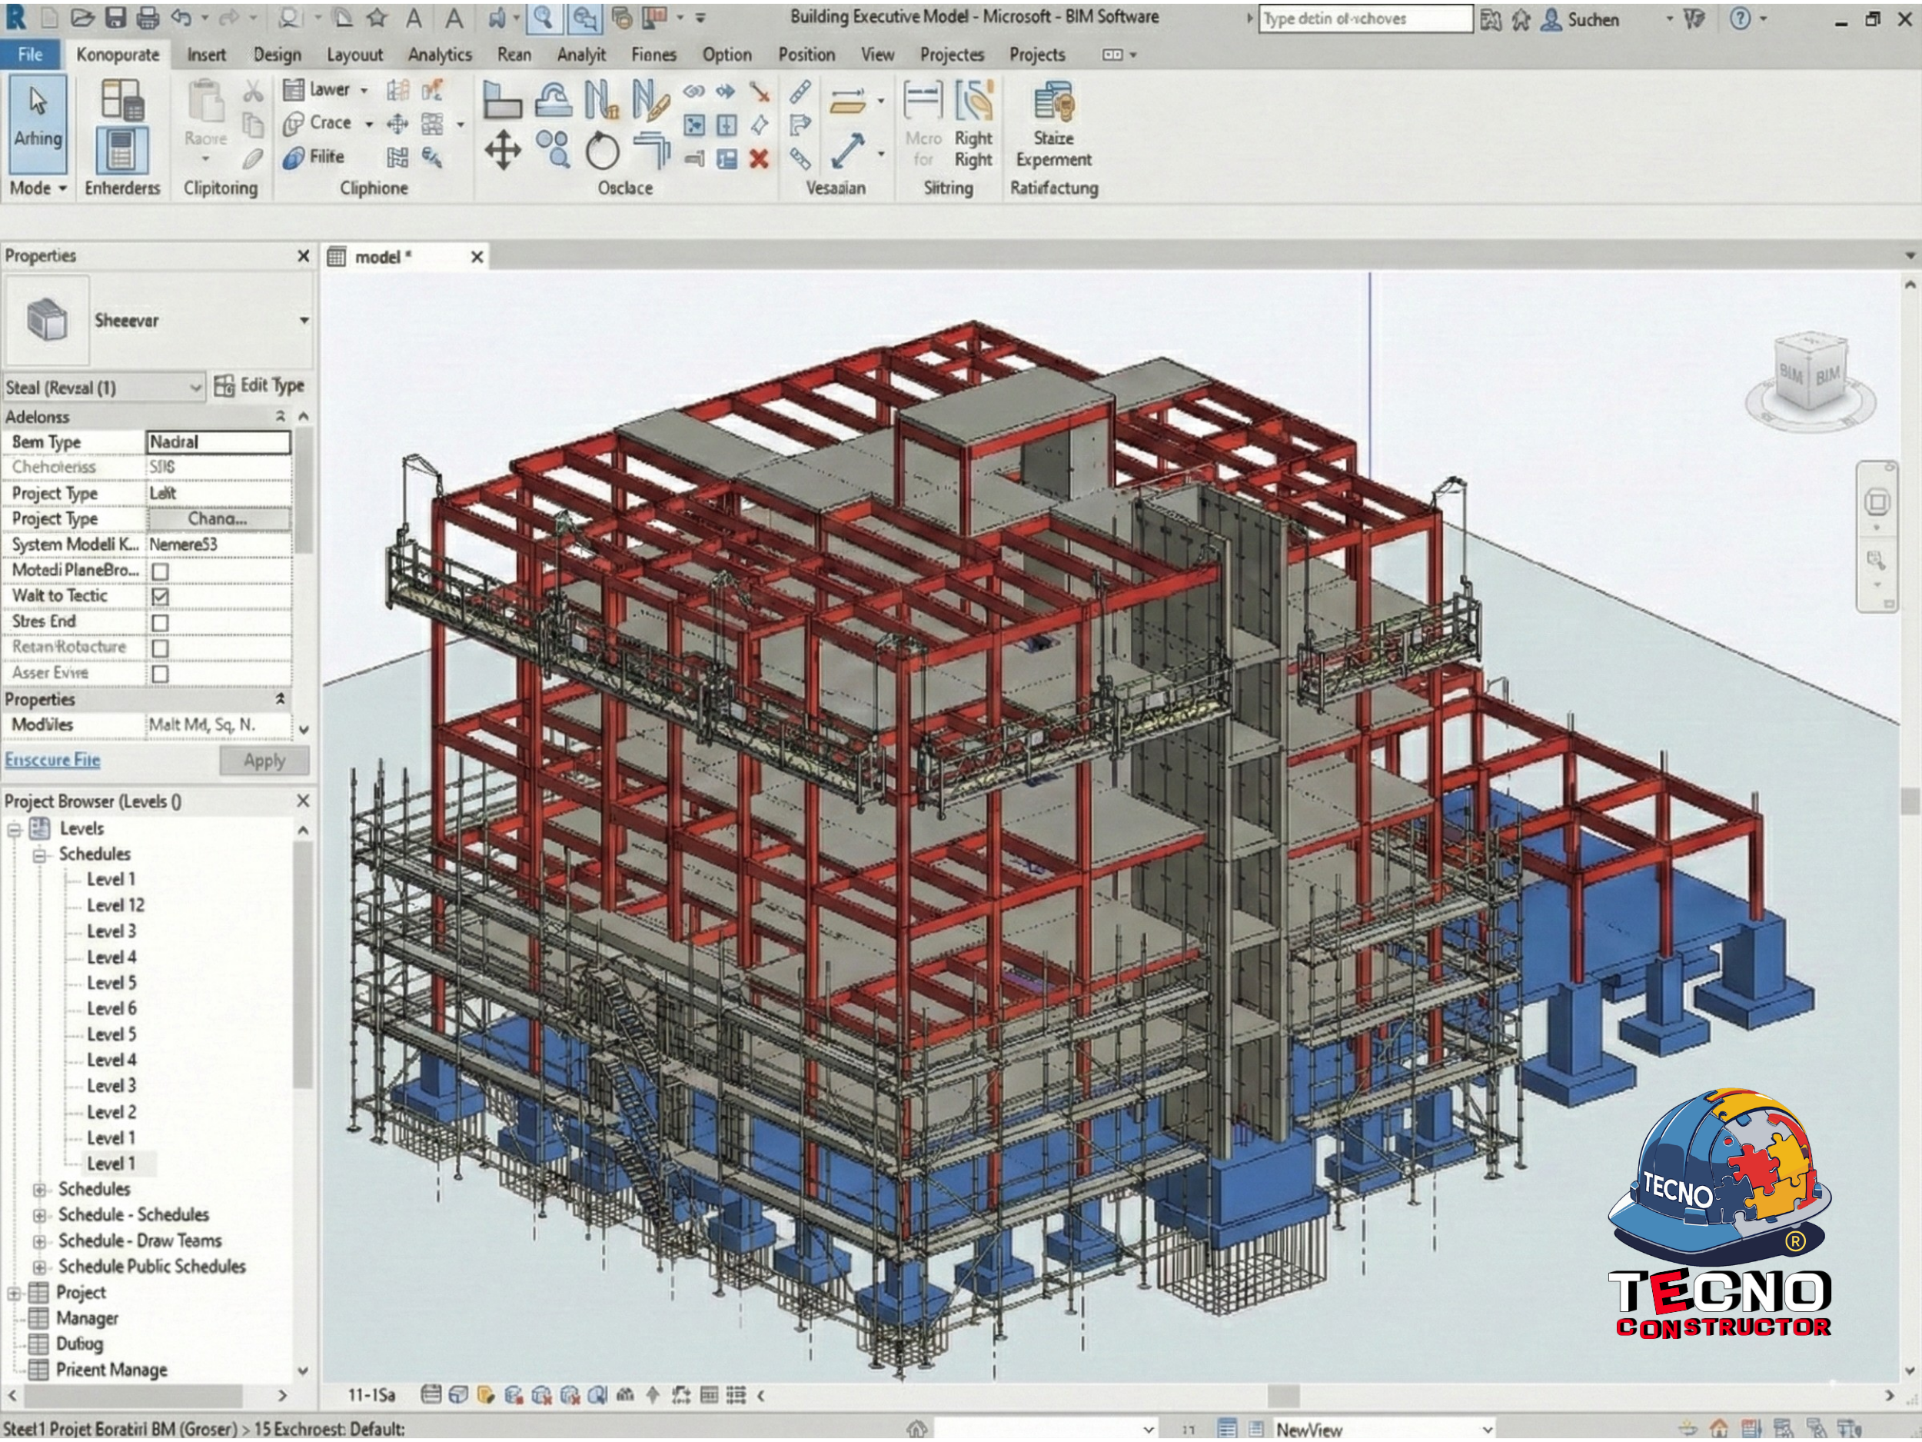
Task: Click the Rotate circular arrow tool
Action: 601,152
